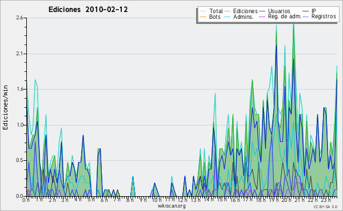Click the 0.5 y-axis tick label

tap(19, 160)
